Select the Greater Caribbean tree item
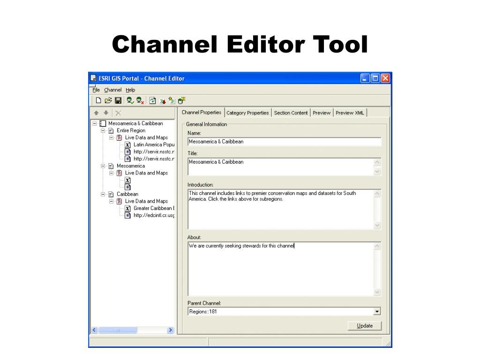The height and width of the screenshot is (360, 480). click(x=154, y=209)
